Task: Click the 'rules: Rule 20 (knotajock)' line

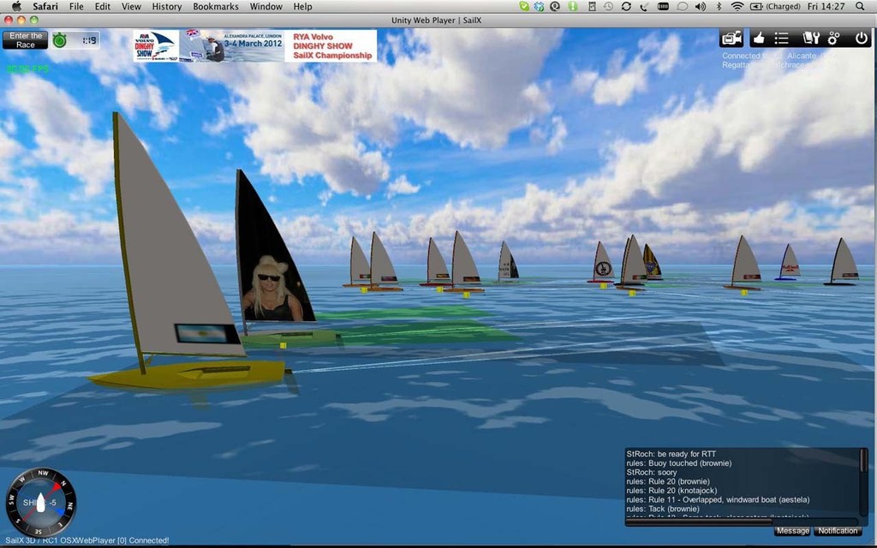Action: [x=671, y=491]
